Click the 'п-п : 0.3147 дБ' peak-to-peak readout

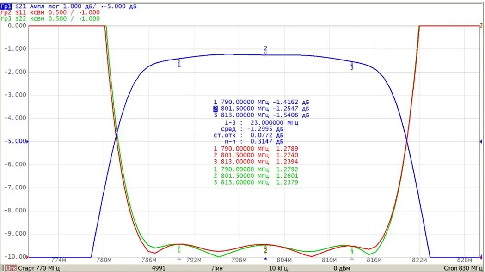tap(254, 141)
